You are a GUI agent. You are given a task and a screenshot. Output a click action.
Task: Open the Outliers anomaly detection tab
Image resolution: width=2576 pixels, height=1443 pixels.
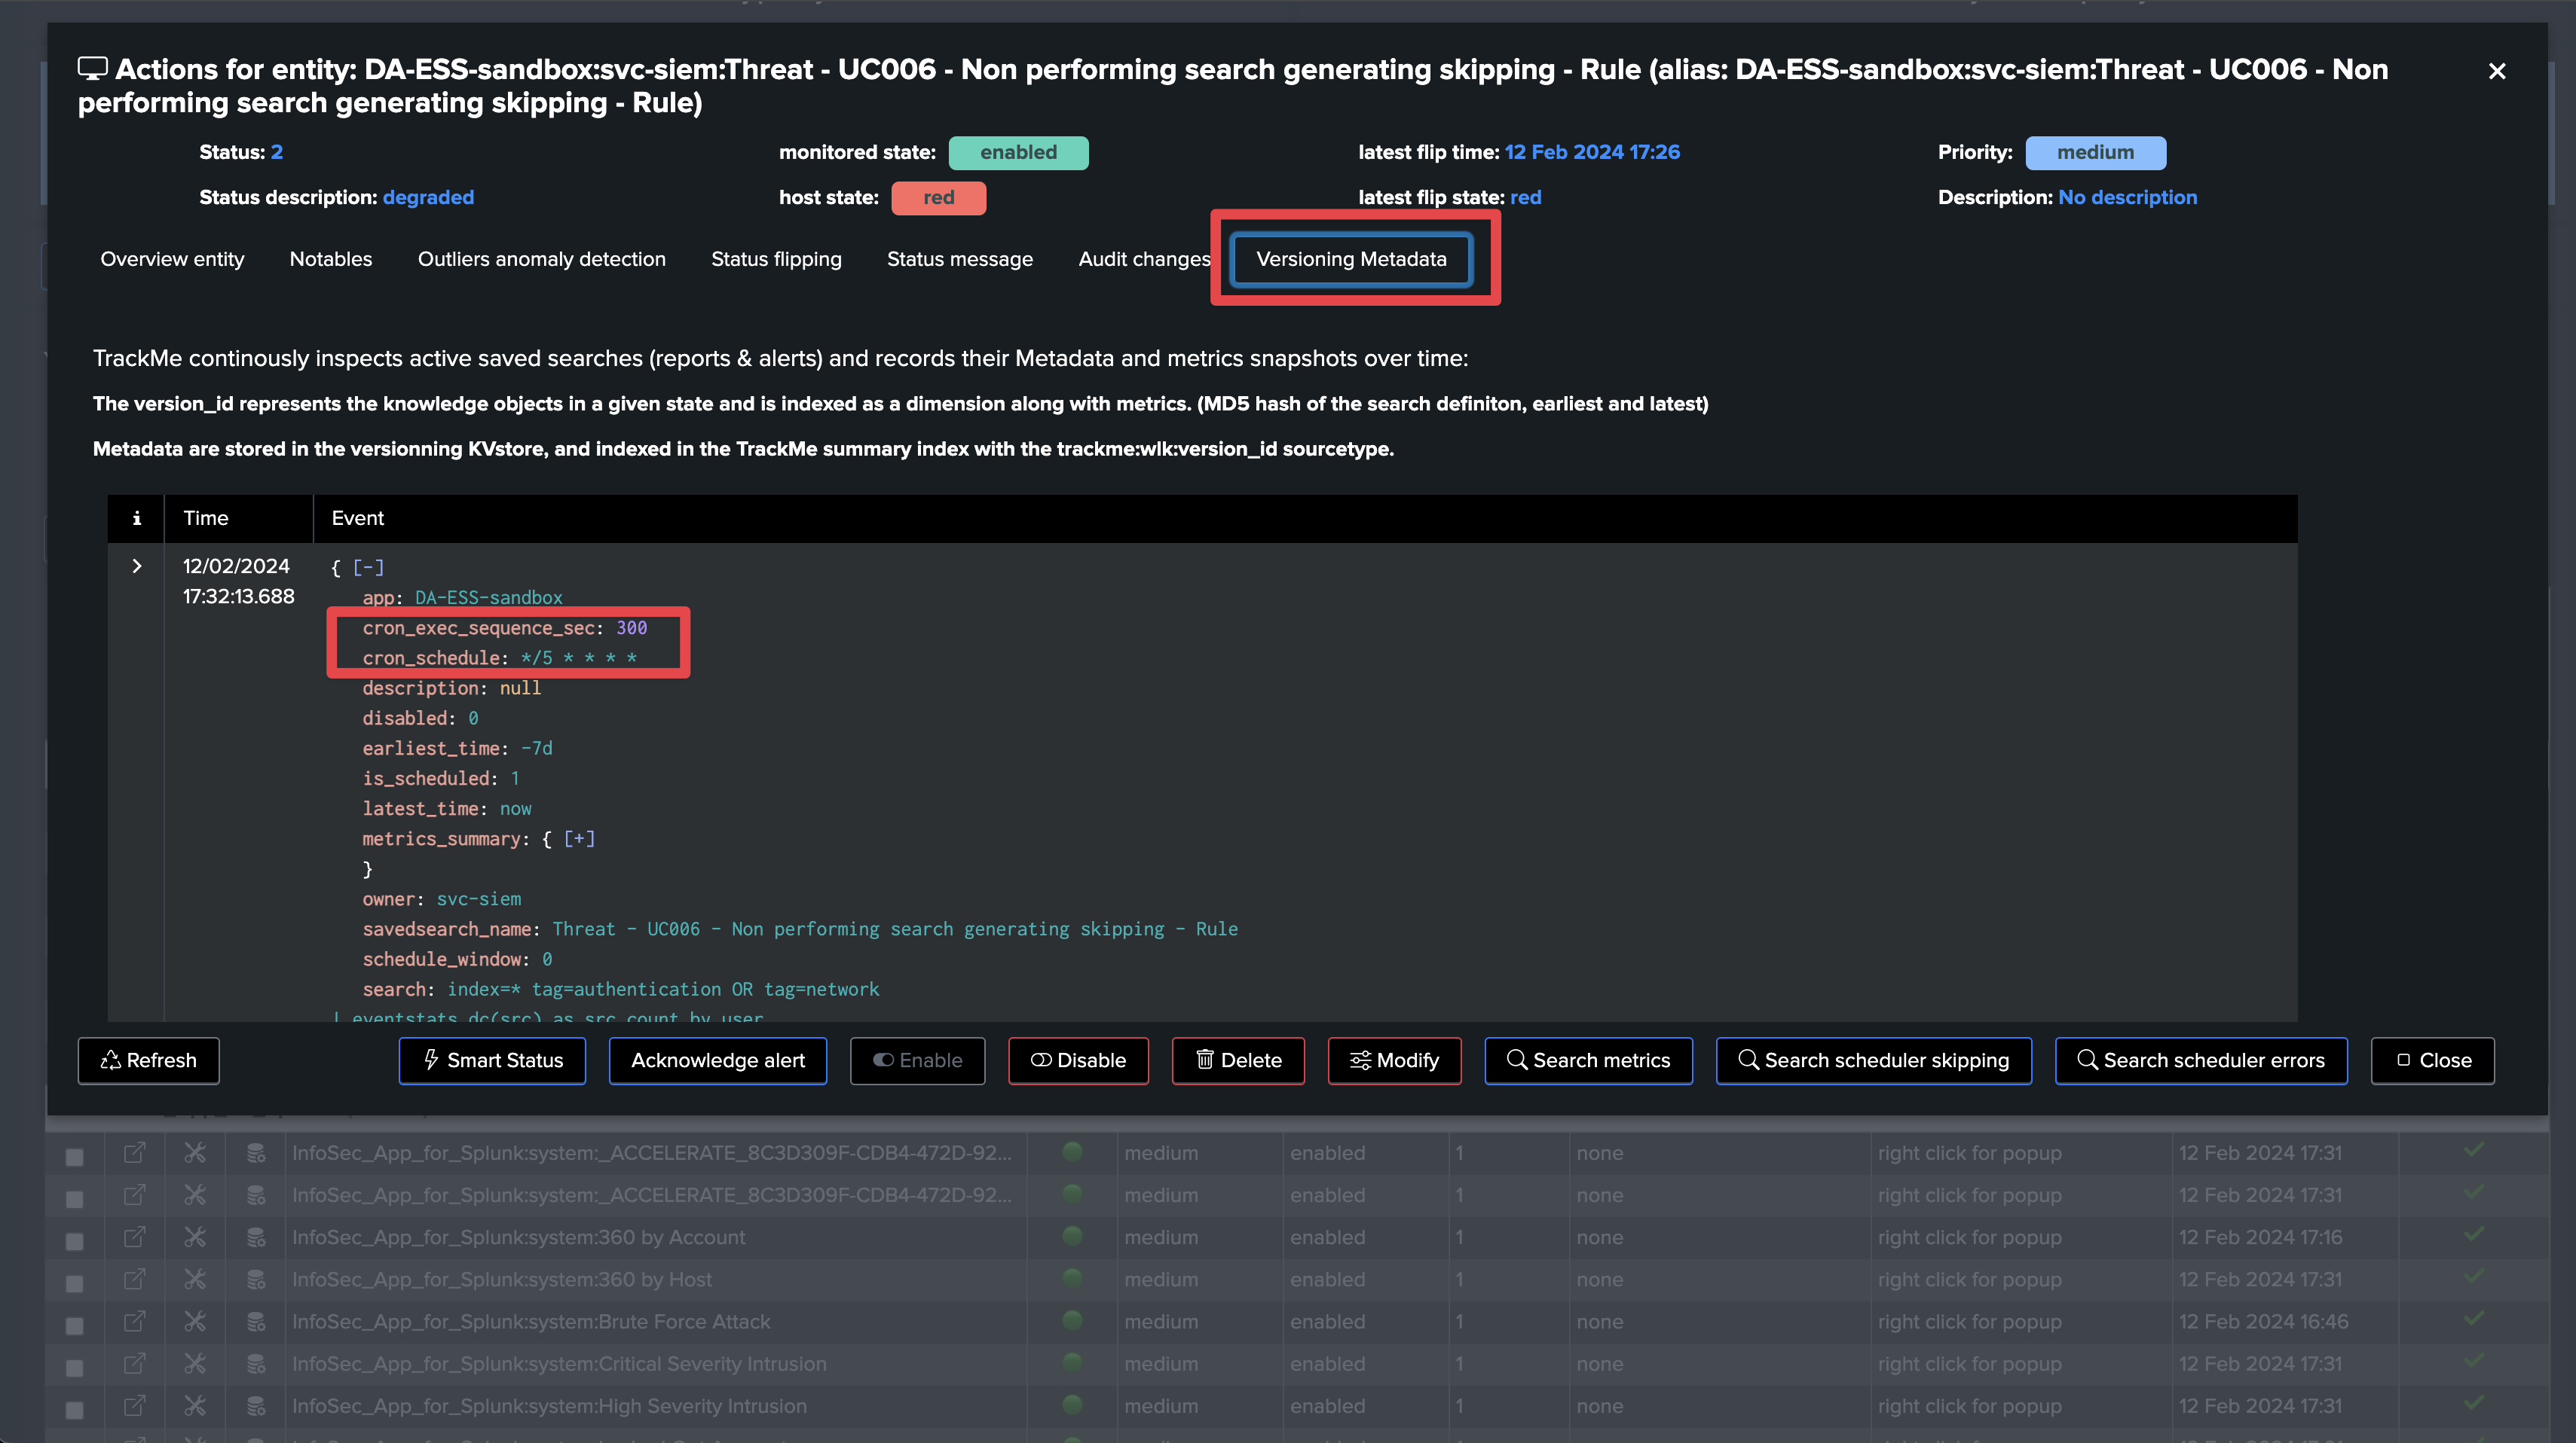[541, 259]
